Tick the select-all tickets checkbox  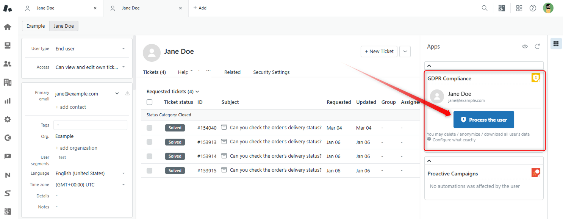pos(149,102)
